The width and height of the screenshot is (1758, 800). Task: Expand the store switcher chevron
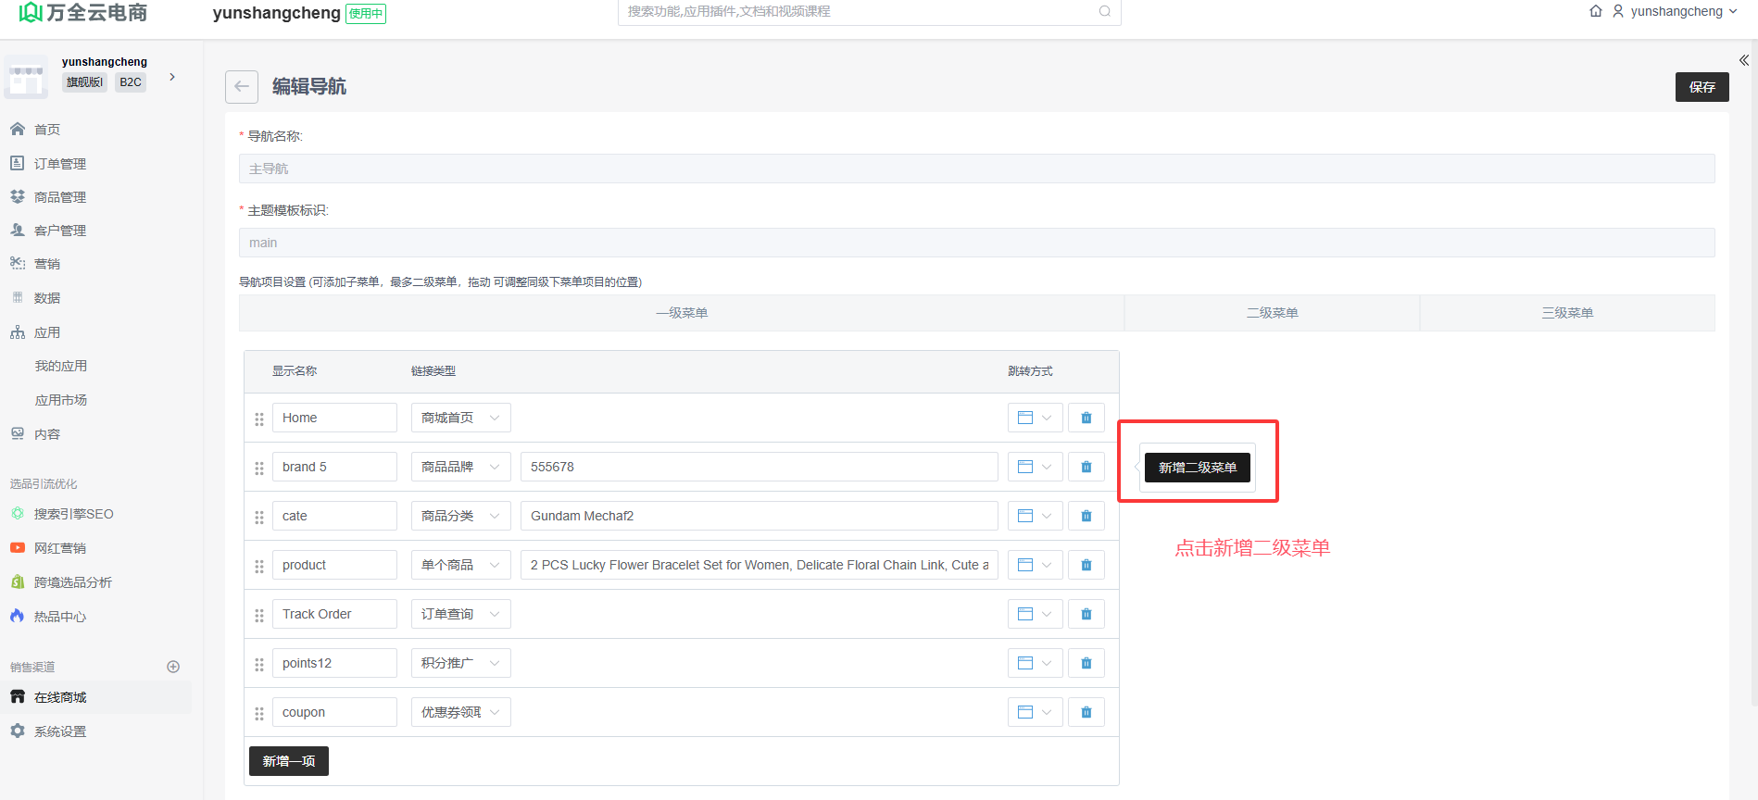pos(172,77)
